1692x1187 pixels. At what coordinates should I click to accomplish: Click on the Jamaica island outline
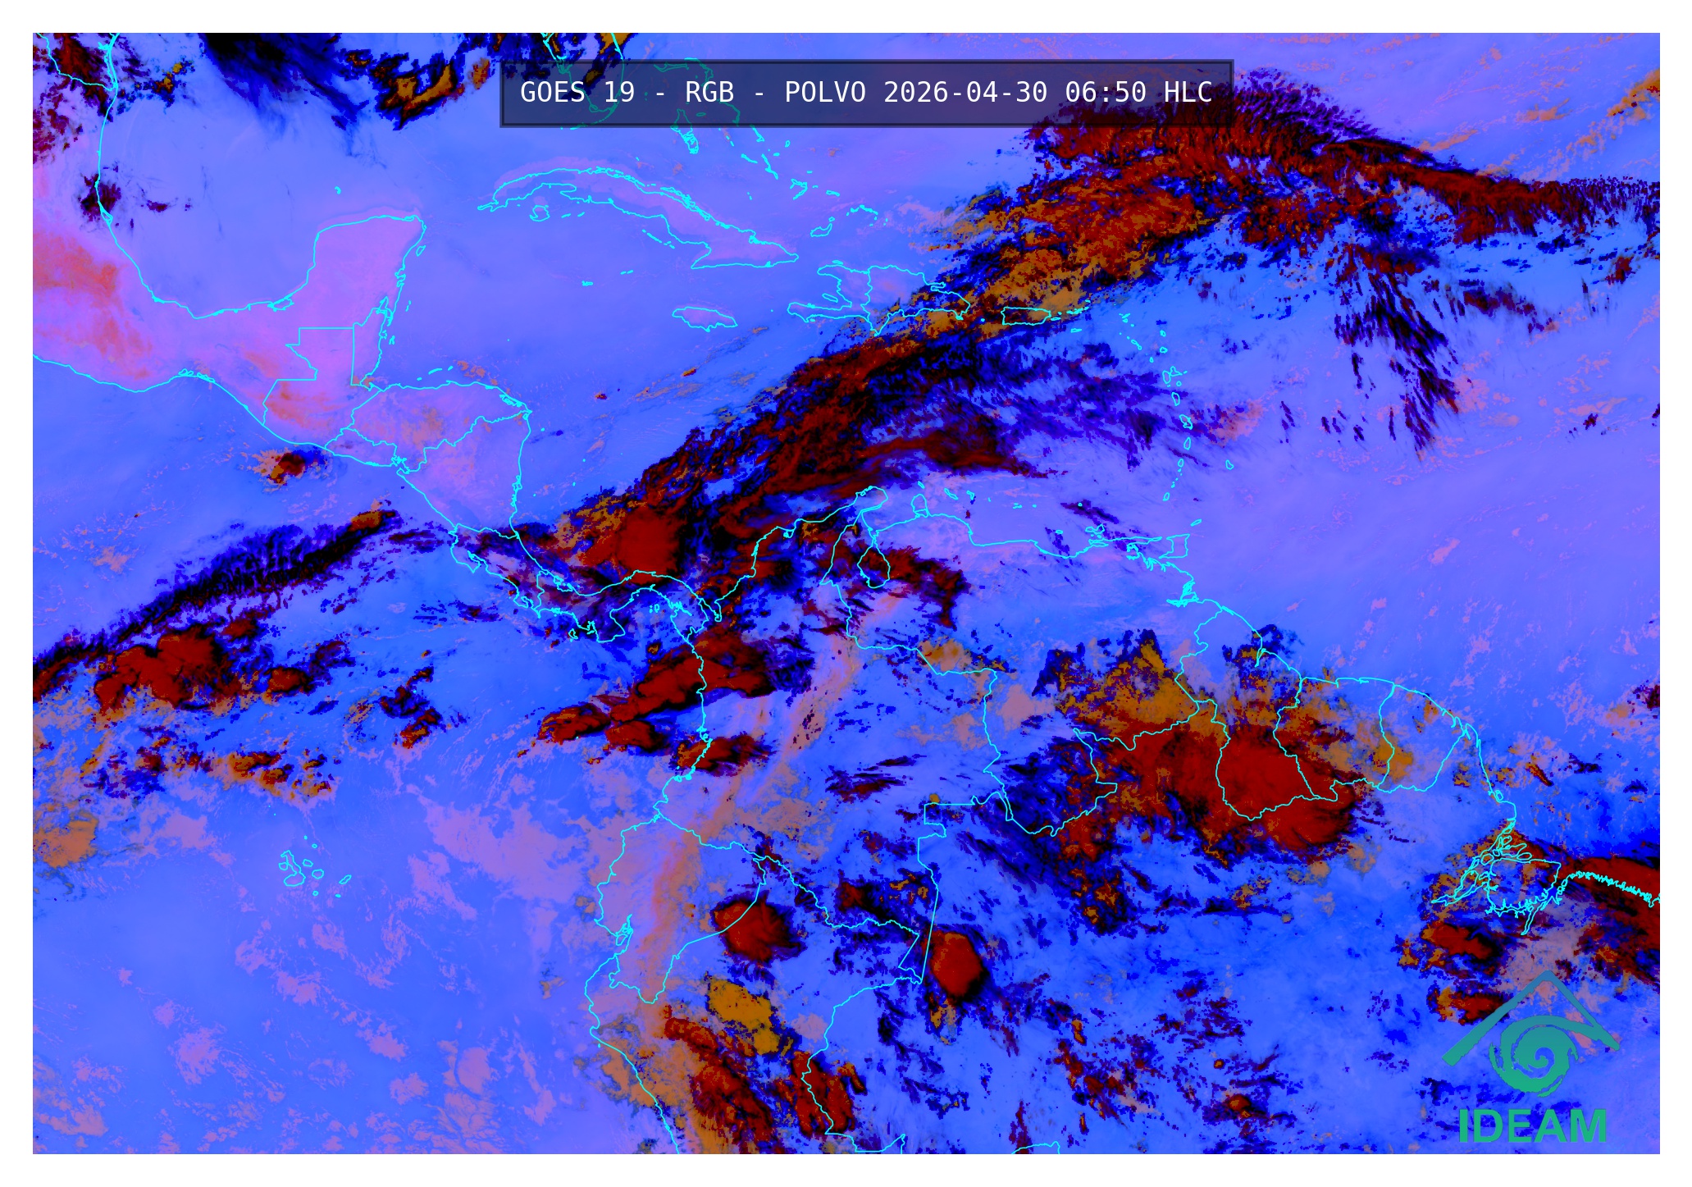pos(705,317)
